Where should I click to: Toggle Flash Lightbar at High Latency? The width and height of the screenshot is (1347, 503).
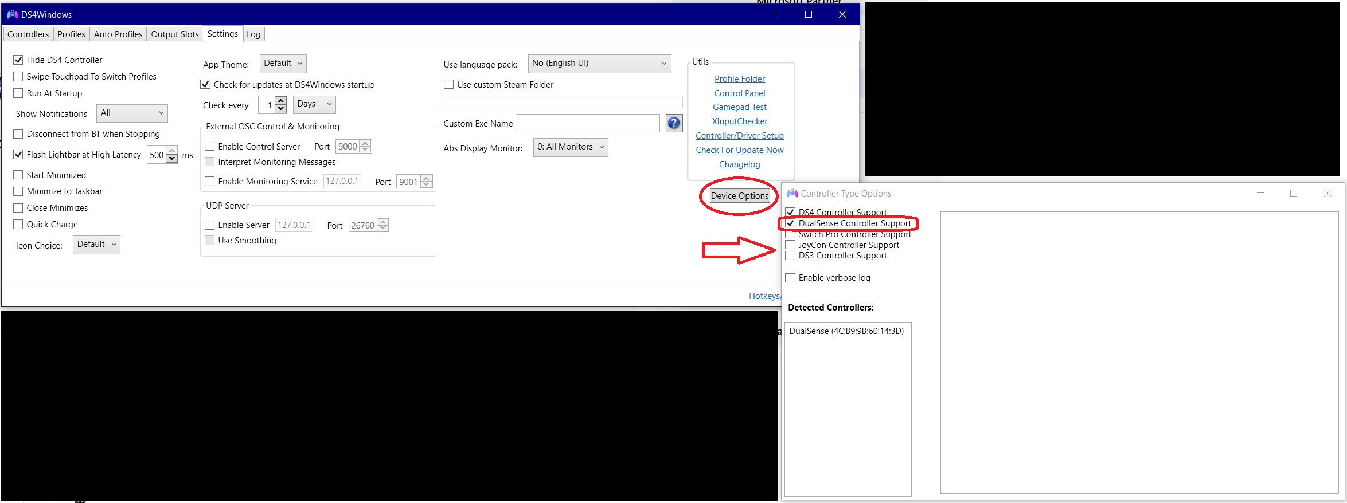click(x=18, y=155)
